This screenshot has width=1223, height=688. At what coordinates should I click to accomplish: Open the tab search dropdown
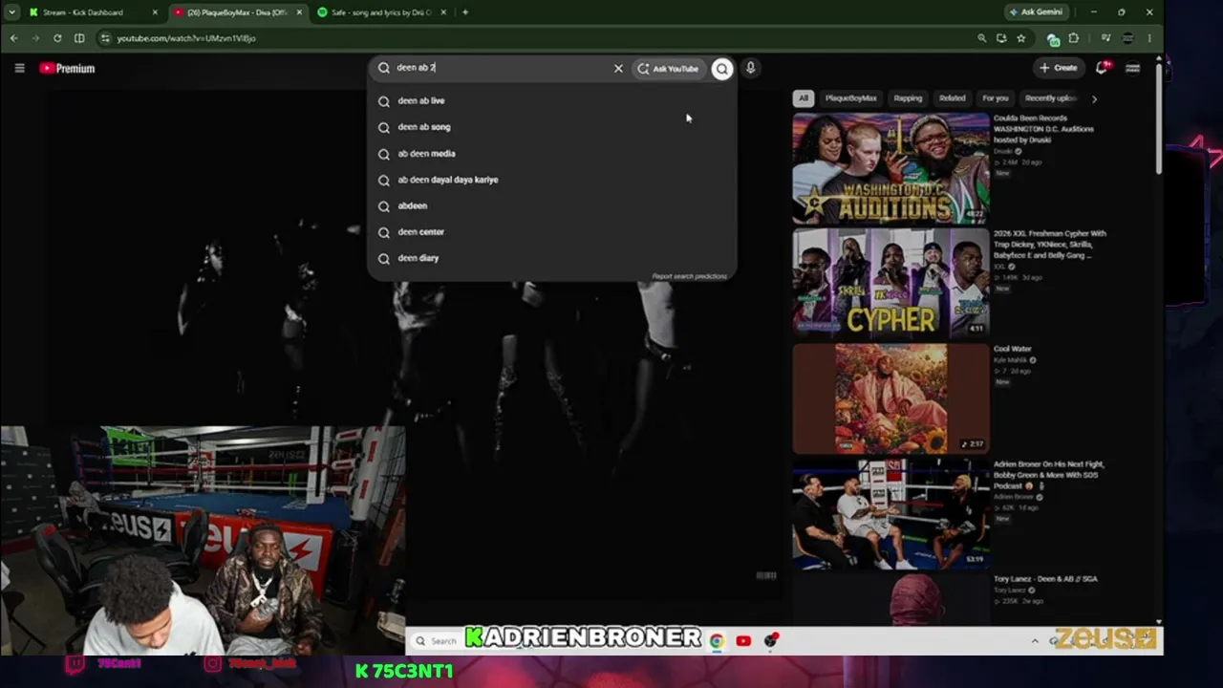click(x=11, y=12)
